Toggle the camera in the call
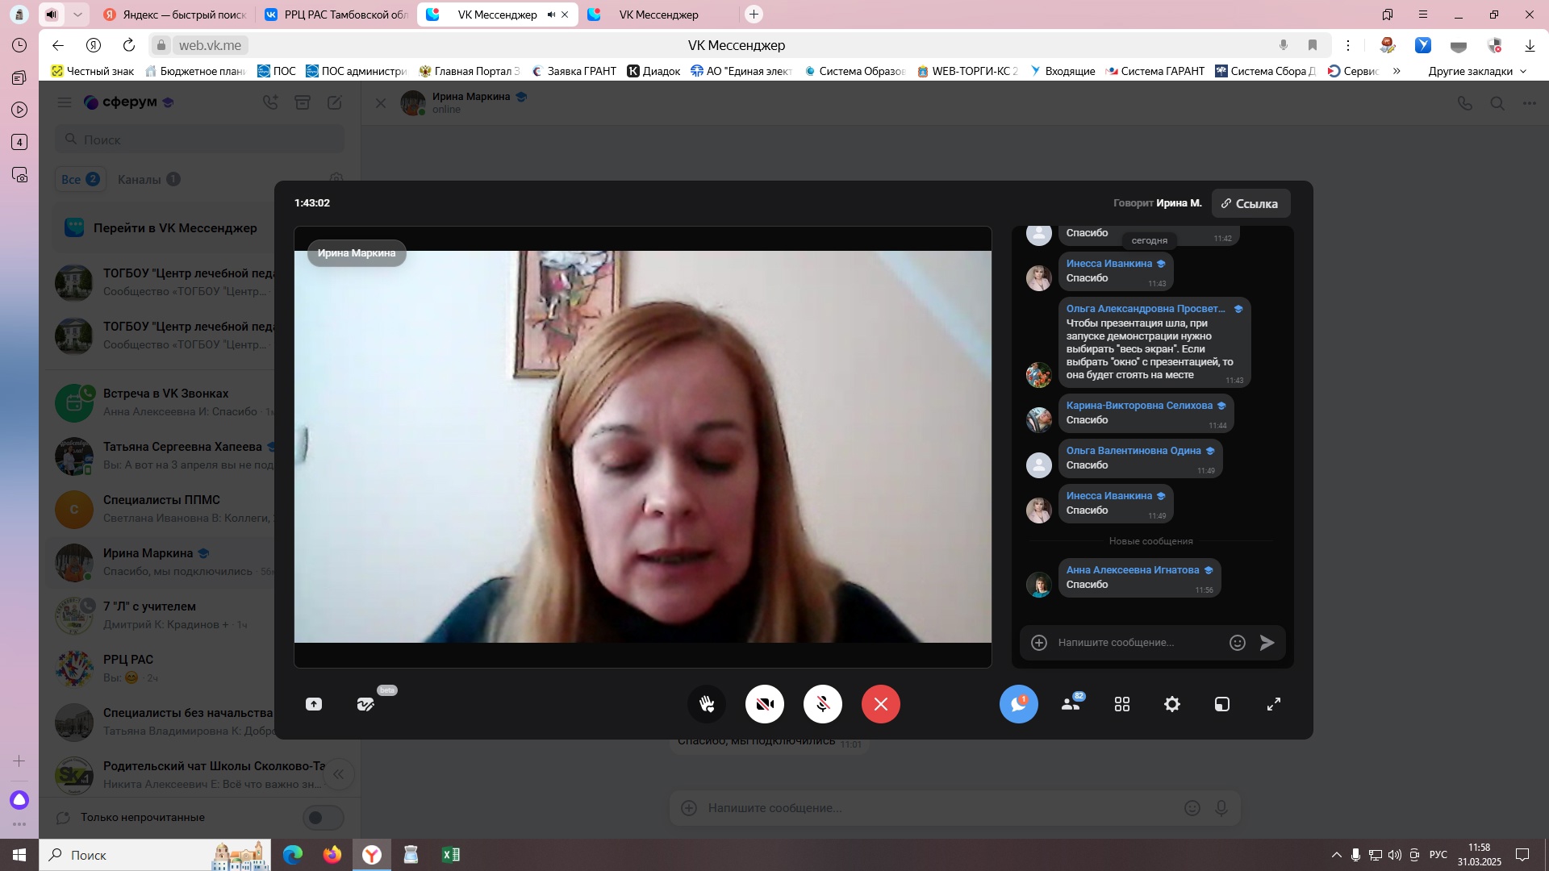This screenshot has width=1549, height=871. (765, 704)
